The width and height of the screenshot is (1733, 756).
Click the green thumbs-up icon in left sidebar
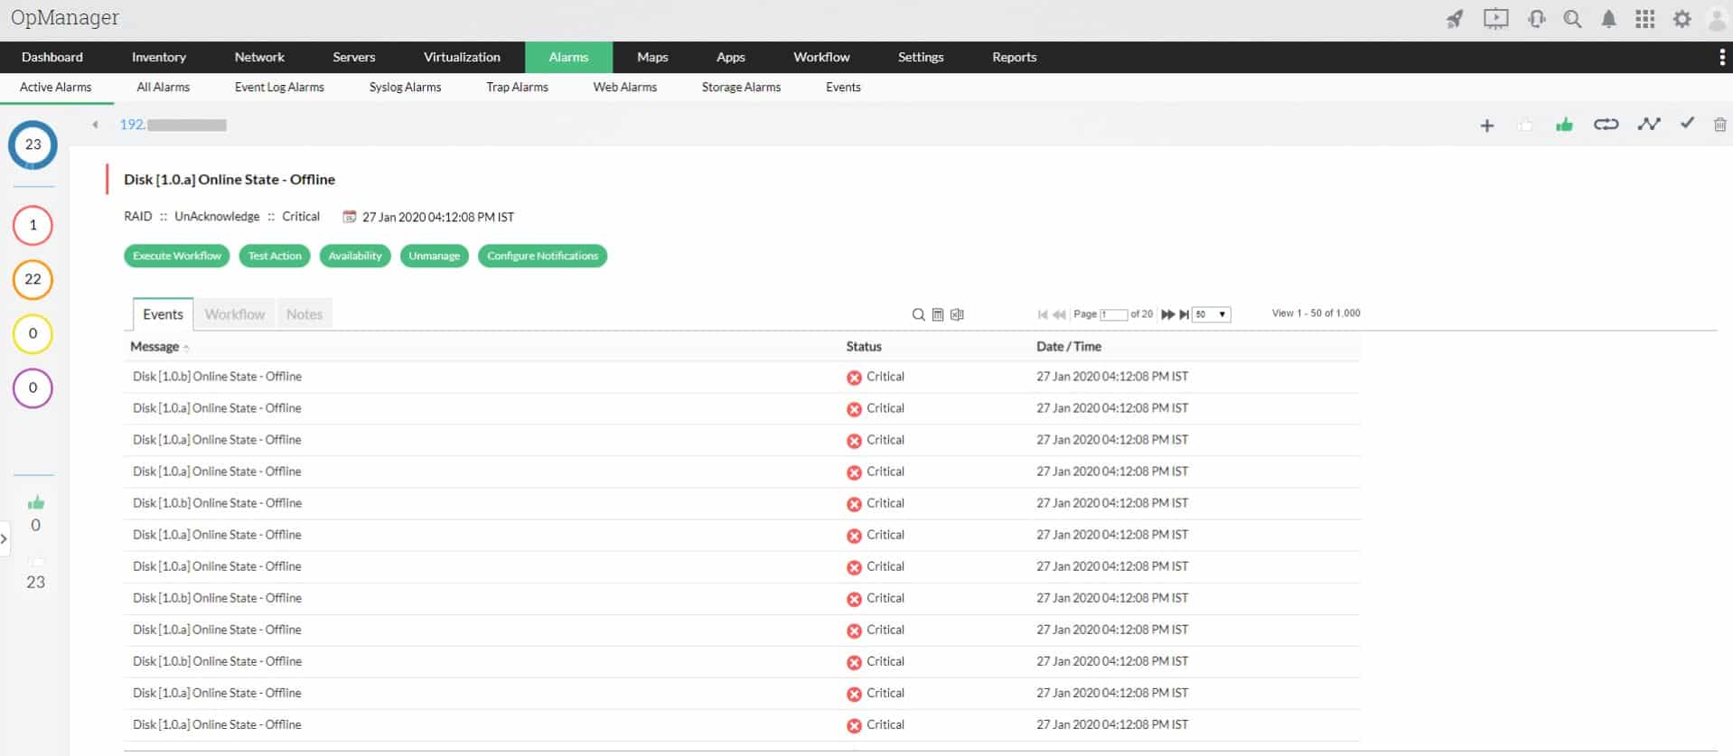click(36, 502)
